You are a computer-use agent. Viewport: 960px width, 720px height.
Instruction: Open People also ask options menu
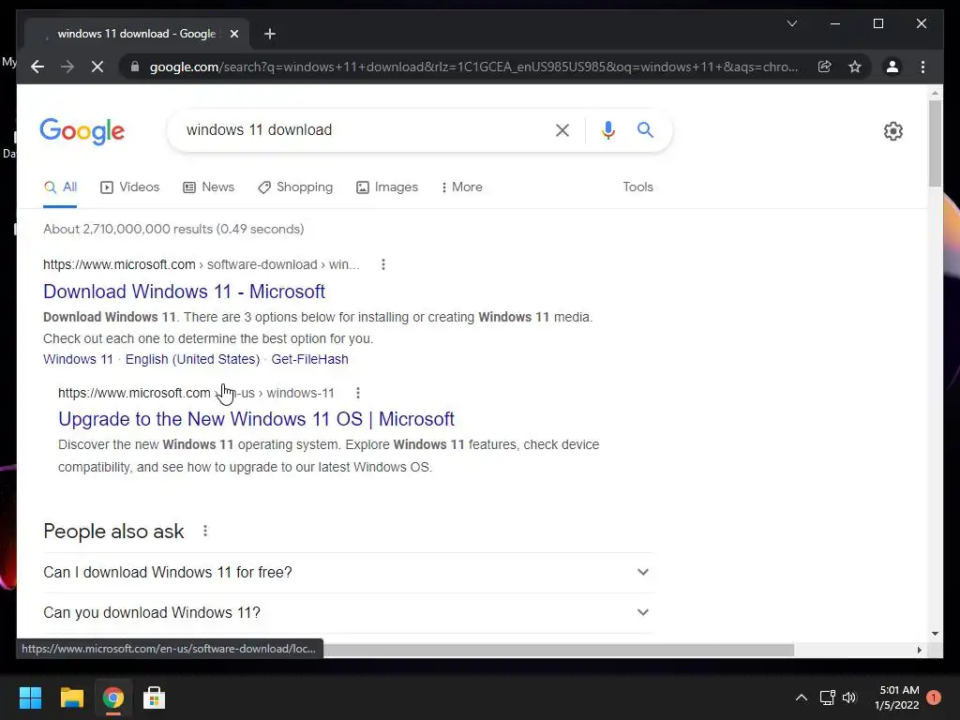(205, 532)
